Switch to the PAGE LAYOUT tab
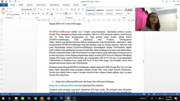Image resolution: width=180 pixels, height=101 pixels. coord(41,5)
